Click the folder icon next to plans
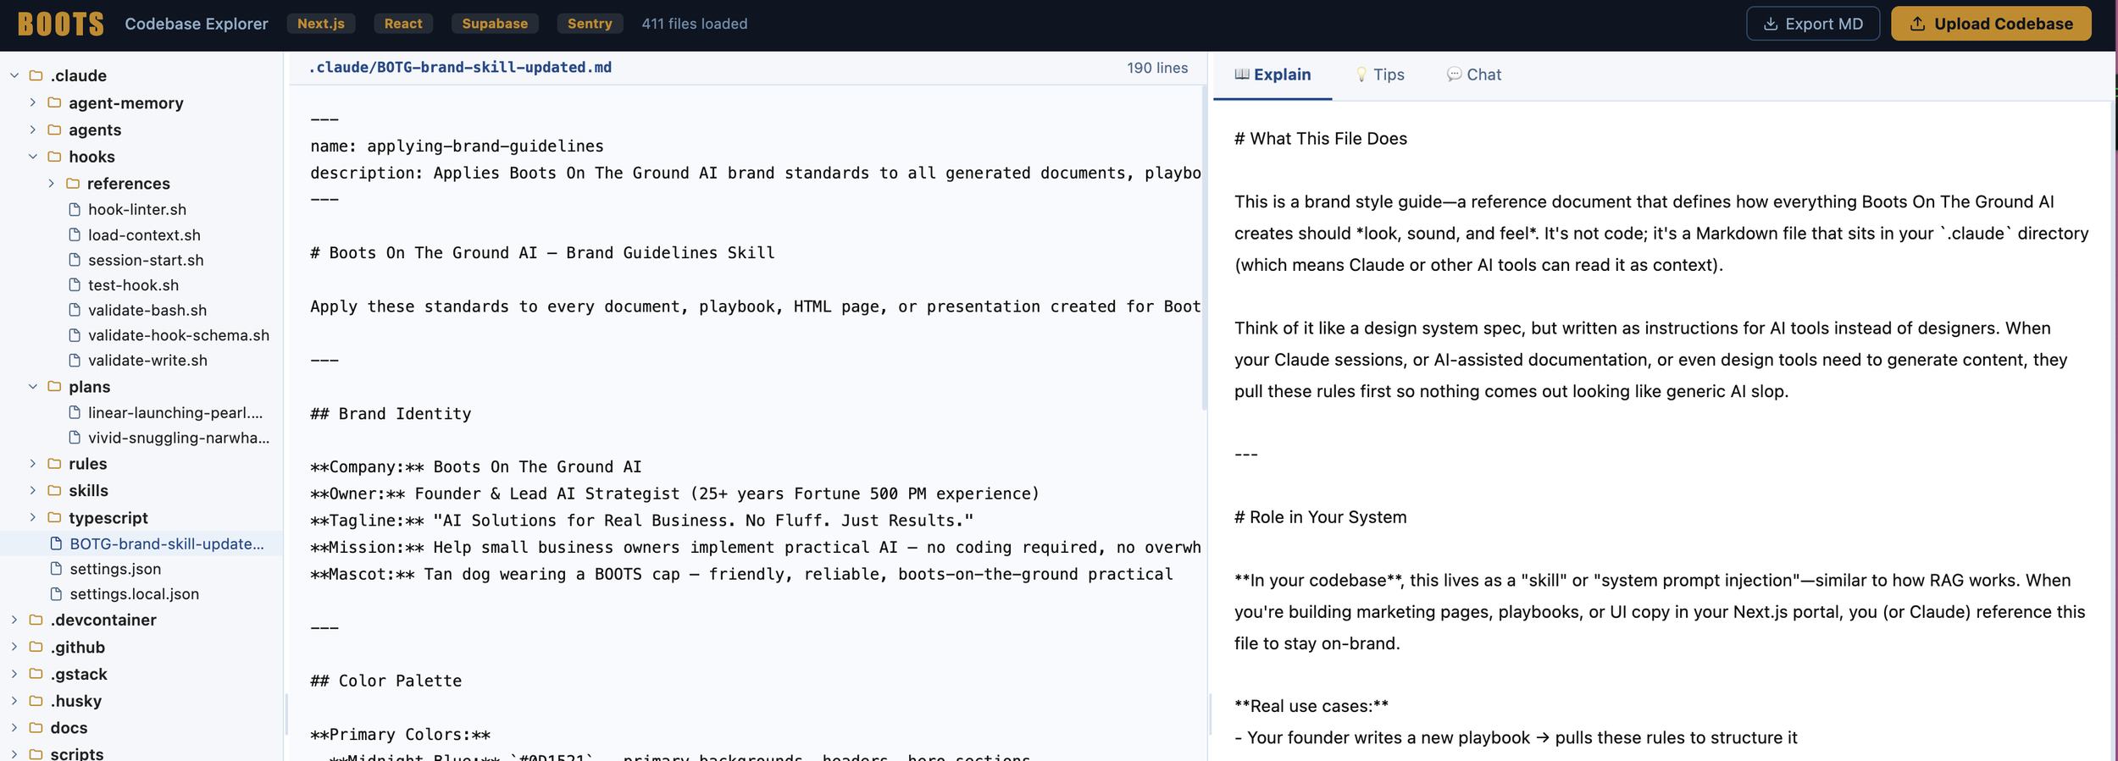 coord(54,387)
